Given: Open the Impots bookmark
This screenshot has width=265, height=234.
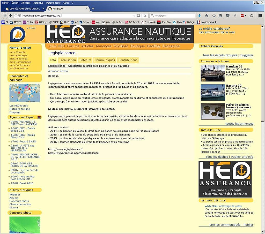Looking at the screenshot, I should click(85, 22).
